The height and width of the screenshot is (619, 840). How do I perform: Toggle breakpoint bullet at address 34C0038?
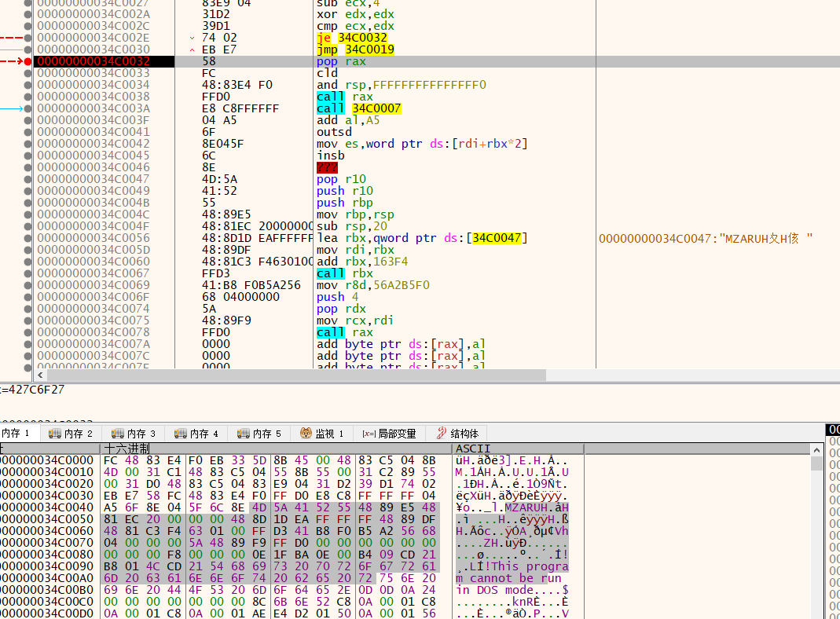pyautogui.click(x=28, y=97)
